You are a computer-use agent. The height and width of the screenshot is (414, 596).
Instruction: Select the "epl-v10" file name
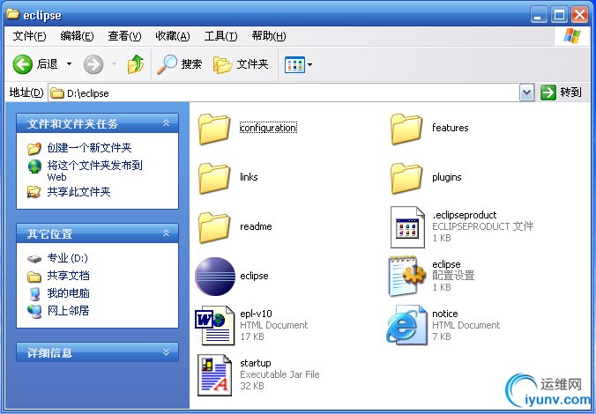coord(256,314)
